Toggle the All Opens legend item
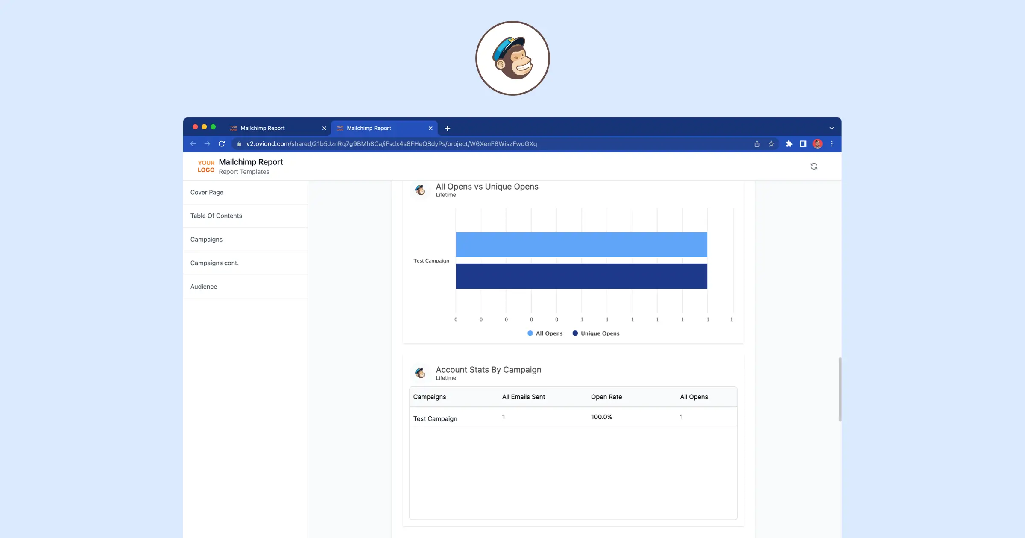Screen dimensions: 1025x538 click(545, 333)
